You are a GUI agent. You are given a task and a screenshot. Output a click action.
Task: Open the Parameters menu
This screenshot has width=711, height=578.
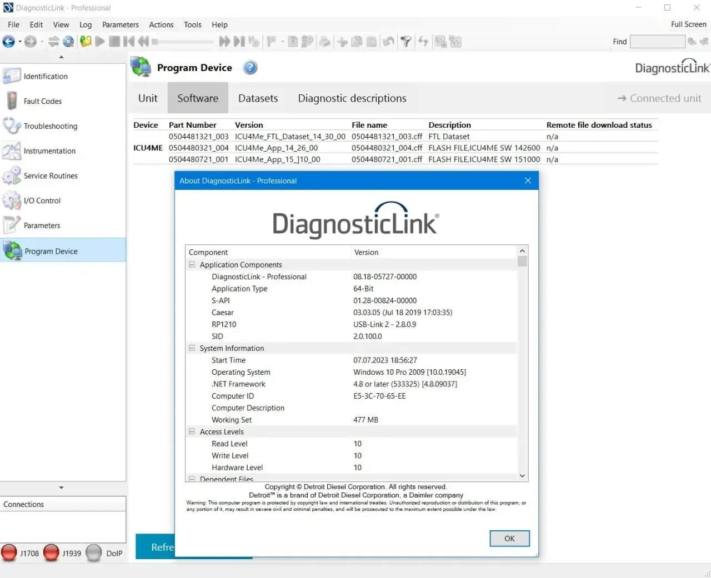tap(121, 24)
